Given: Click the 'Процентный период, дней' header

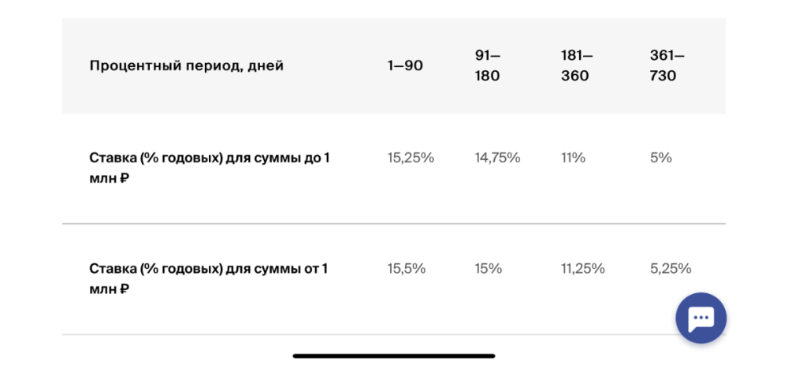Looking at the screenshot, I should (186, 66).
